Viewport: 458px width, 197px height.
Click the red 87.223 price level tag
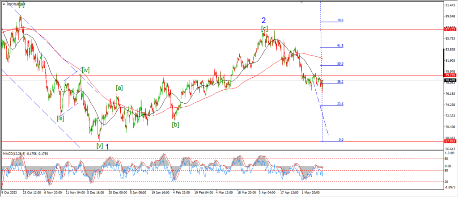tap(450, 29)
